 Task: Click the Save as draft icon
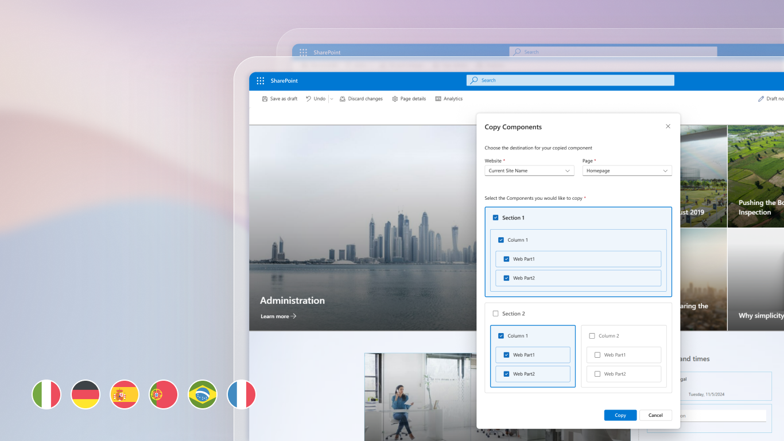265,99
